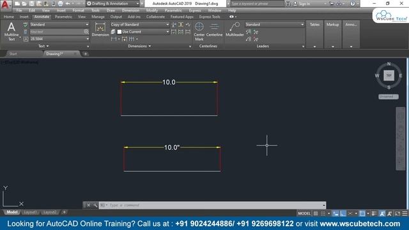Click the Help question mark icon
This screenshot has height=230, width=409.
pos(353,4)
